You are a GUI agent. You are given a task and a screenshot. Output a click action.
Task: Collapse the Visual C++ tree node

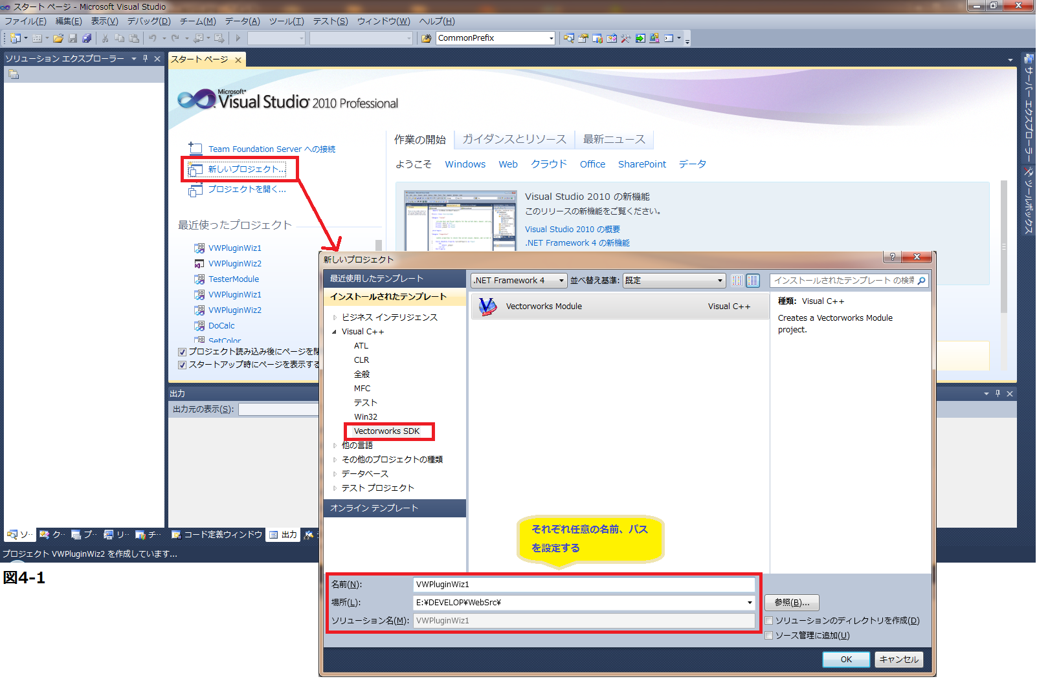[x=335, y=332]
